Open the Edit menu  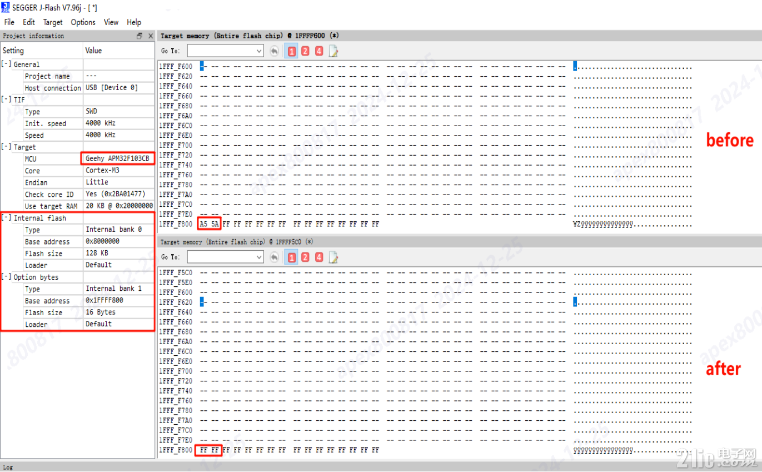point(29,22)
